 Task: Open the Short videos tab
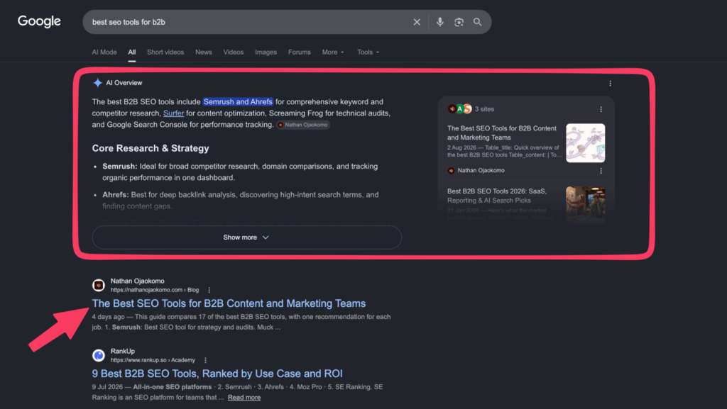point(165,52)
